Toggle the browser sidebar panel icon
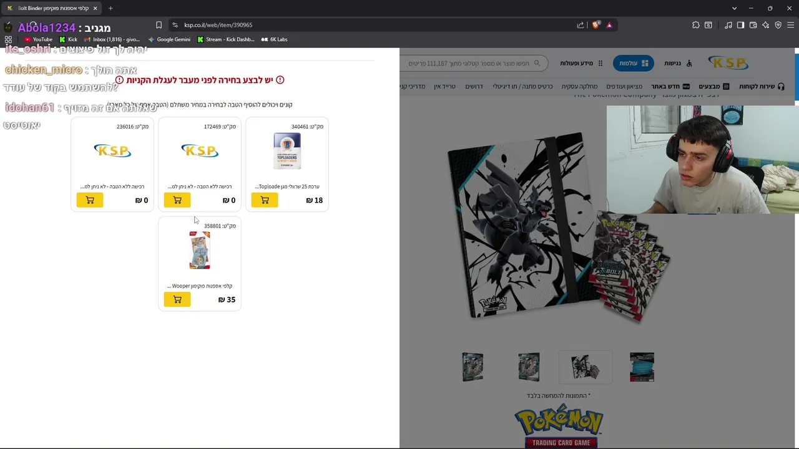 tap(741, 25)
